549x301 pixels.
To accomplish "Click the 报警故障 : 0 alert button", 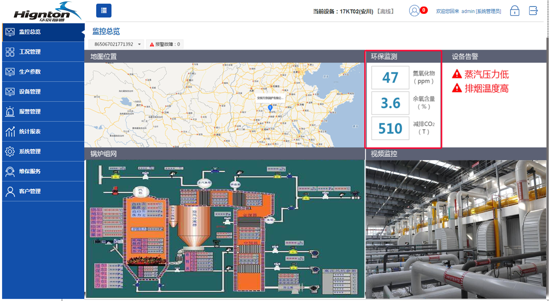I will [165, 44].
